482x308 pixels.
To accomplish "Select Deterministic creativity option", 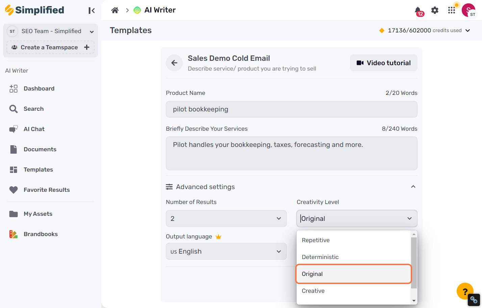I will [x=354, y=257].
